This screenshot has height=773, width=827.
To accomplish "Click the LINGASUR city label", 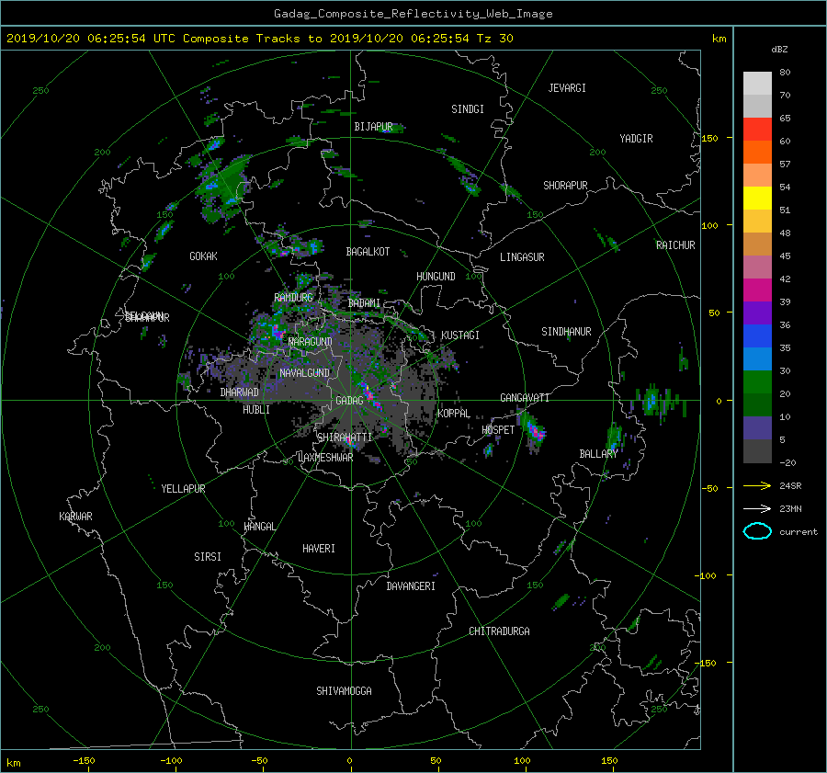I will click(522, 257).
